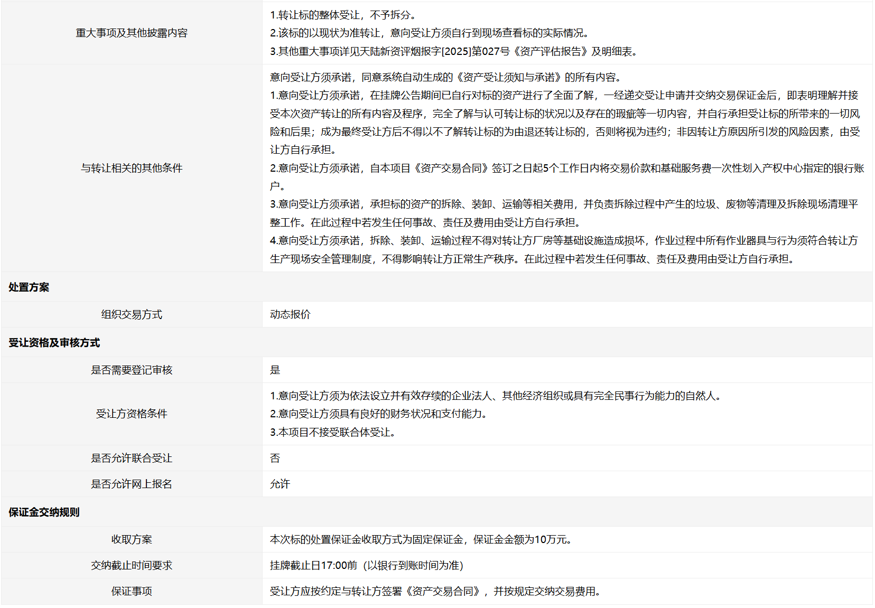Click the 受让方资格条件 row label
Screen dimensions: 875x608
click(x=132, y=414)
